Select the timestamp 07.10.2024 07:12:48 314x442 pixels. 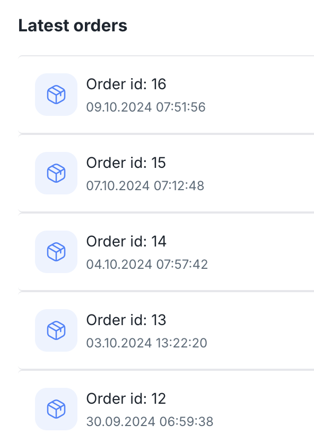pyautogui.click(x=145, y=186)
